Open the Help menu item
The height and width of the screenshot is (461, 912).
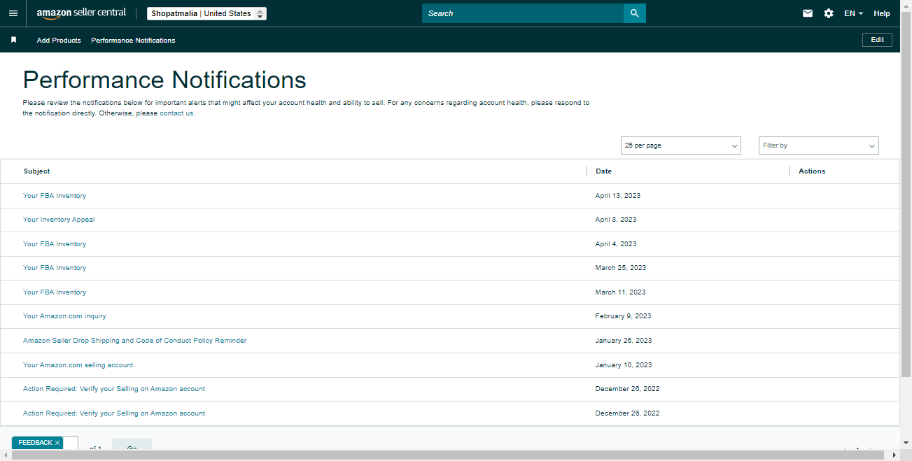coord(882,13)
